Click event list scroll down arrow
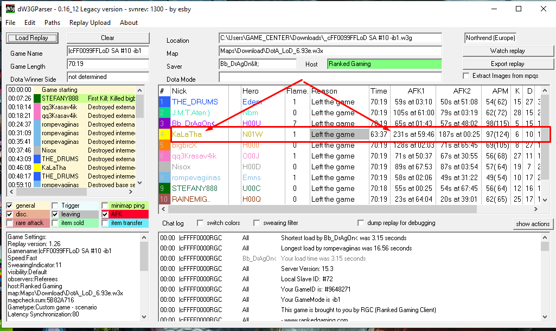Viewport: 556px width, 331px height. coord(140,183)
